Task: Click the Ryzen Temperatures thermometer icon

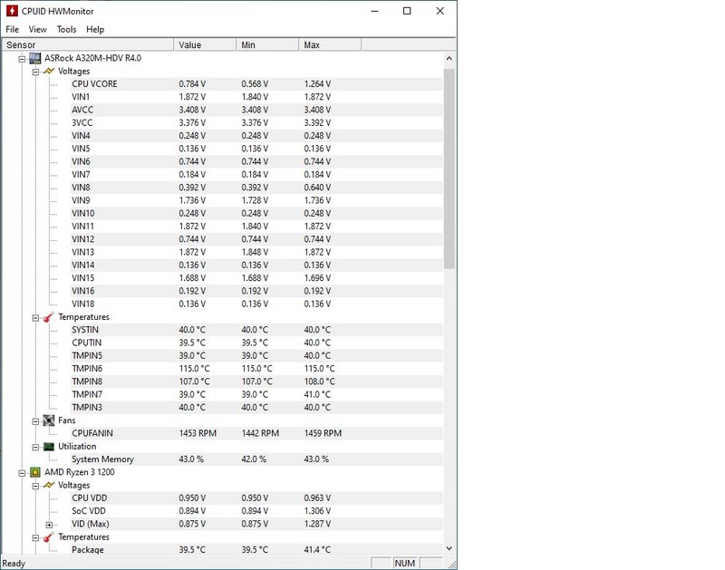Action: 49,537
